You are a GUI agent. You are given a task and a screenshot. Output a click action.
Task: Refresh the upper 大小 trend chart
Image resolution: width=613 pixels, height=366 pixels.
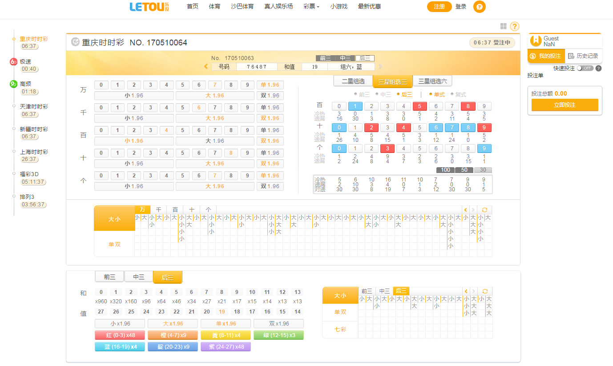point(484,209)
